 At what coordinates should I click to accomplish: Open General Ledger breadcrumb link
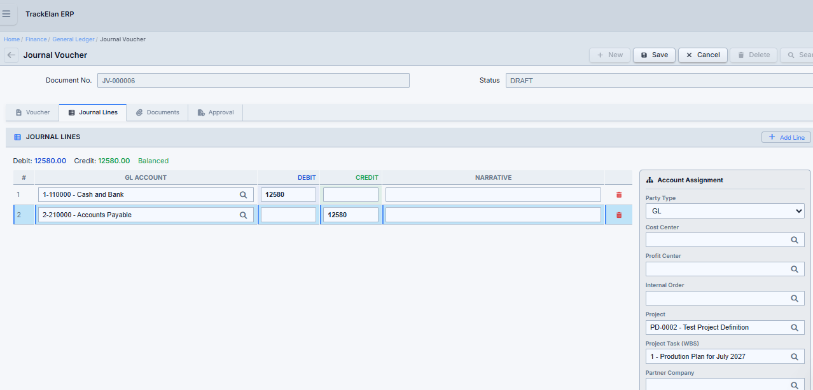(x=73, y=39)
